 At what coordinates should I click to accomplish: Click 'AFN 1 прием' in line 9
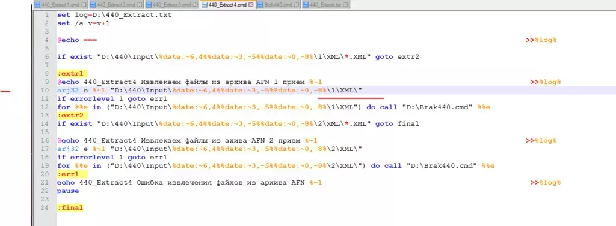(280, 82)
